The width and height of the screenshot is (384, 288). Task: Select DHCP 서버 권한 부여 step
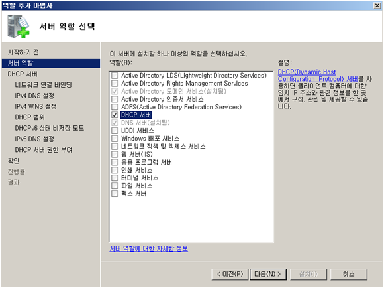(44, 150)
